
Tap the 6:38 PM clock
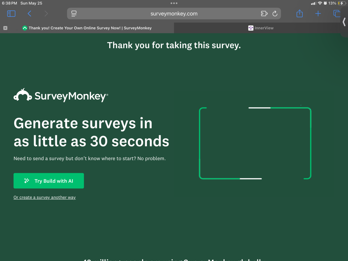coord(10,3)
